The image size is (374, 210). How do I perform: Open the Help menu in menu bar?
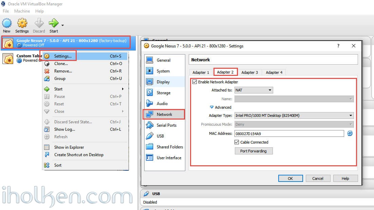tap(39, 11)
